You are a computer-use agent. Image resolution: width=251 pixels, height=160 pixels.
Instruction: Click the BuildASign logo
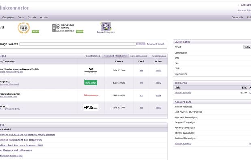click(91, 82)
